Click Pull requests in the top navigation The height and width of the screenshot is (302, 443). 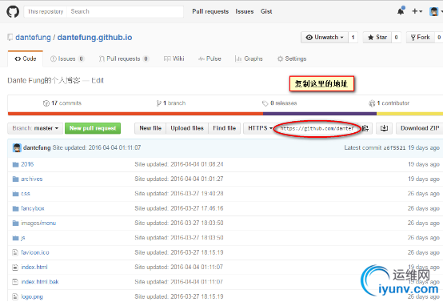(x=210, y=11)
